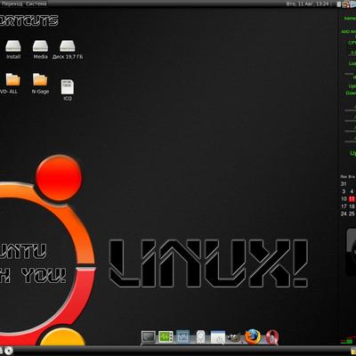Select date 4 in the calendar widget

pyautogui.click(x=352, y=191)
